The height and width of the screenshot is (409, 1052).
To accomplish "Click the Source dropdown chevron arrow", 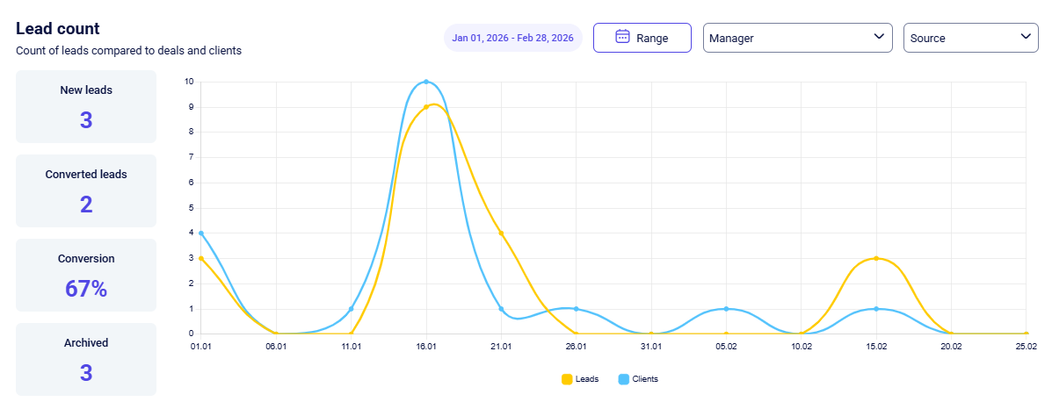I will click(1026, 37).
